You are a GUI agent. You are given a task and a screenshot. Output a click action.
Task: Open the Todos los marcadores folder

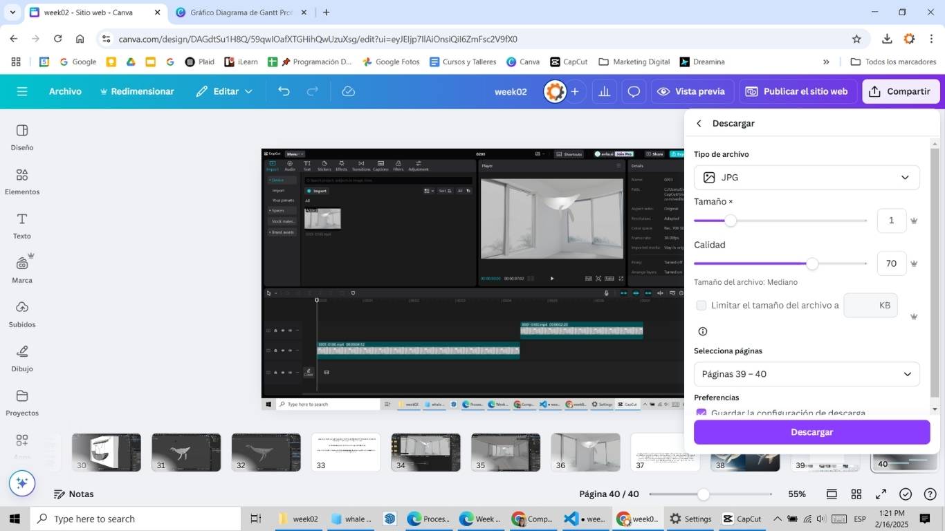(x=893, y=62)
